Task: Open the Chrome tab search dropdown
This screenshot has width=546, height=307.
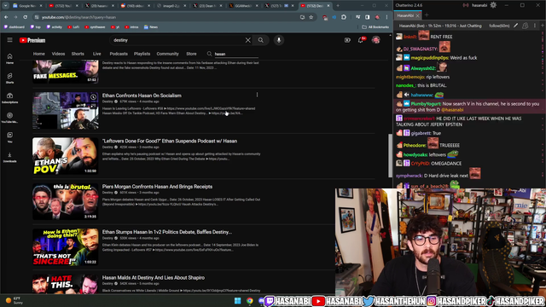Action: [6, 6]
